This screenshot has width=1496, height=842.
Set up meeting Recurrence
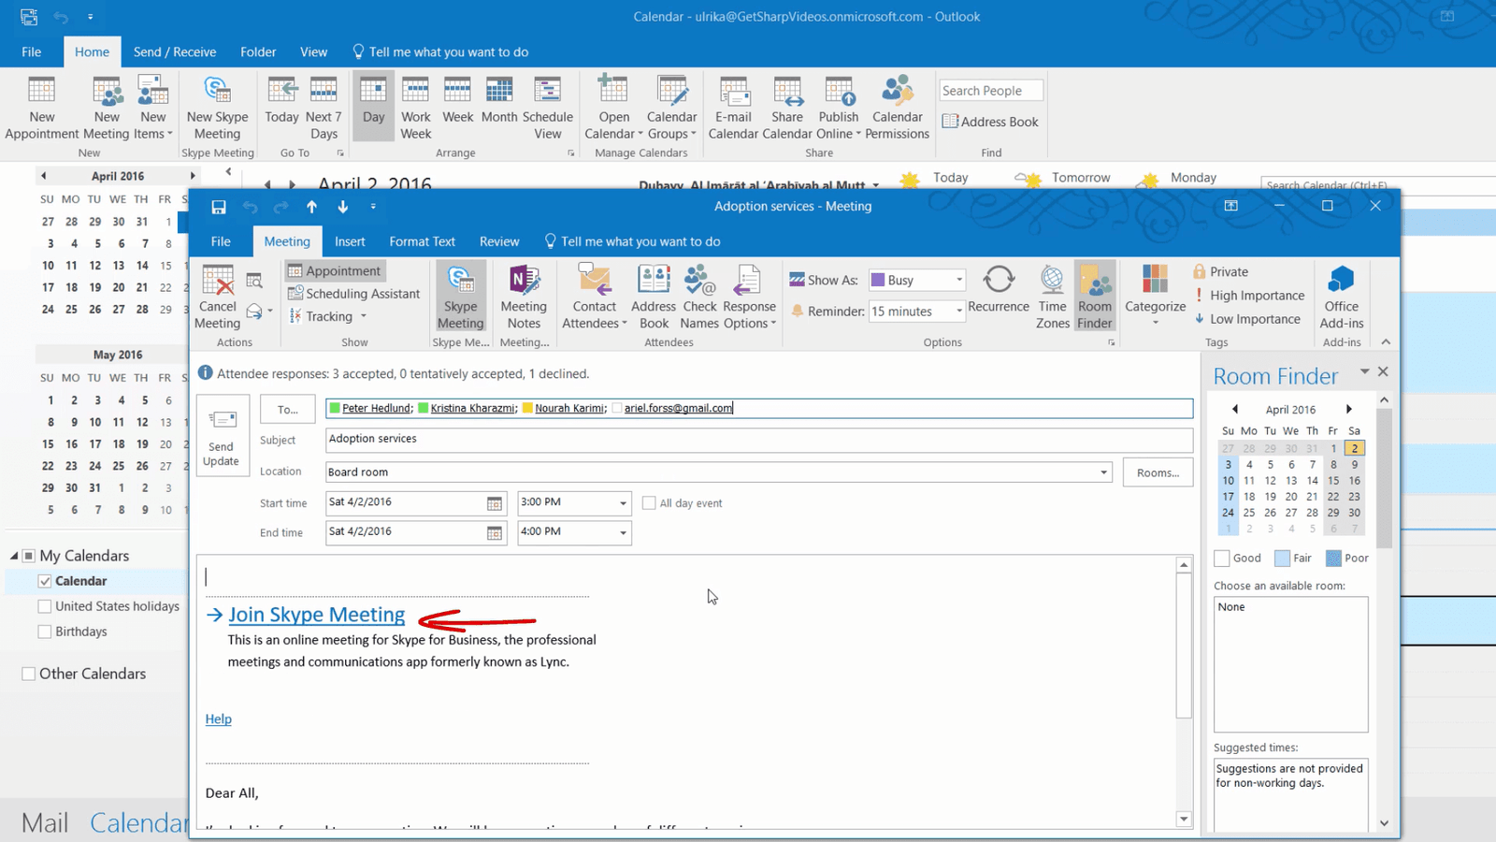pyautogui.click(x=998, y=289)
